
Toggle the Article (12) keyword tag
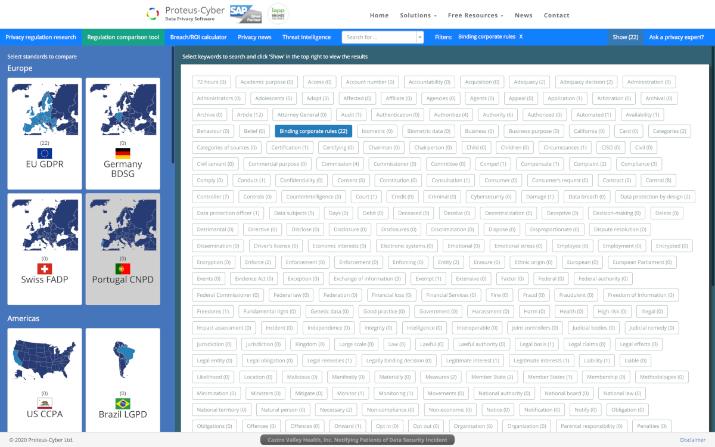(x=250, y=114)
